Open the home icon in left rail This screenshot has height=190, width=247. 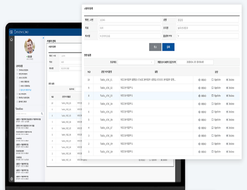click(x=11, y=40)
